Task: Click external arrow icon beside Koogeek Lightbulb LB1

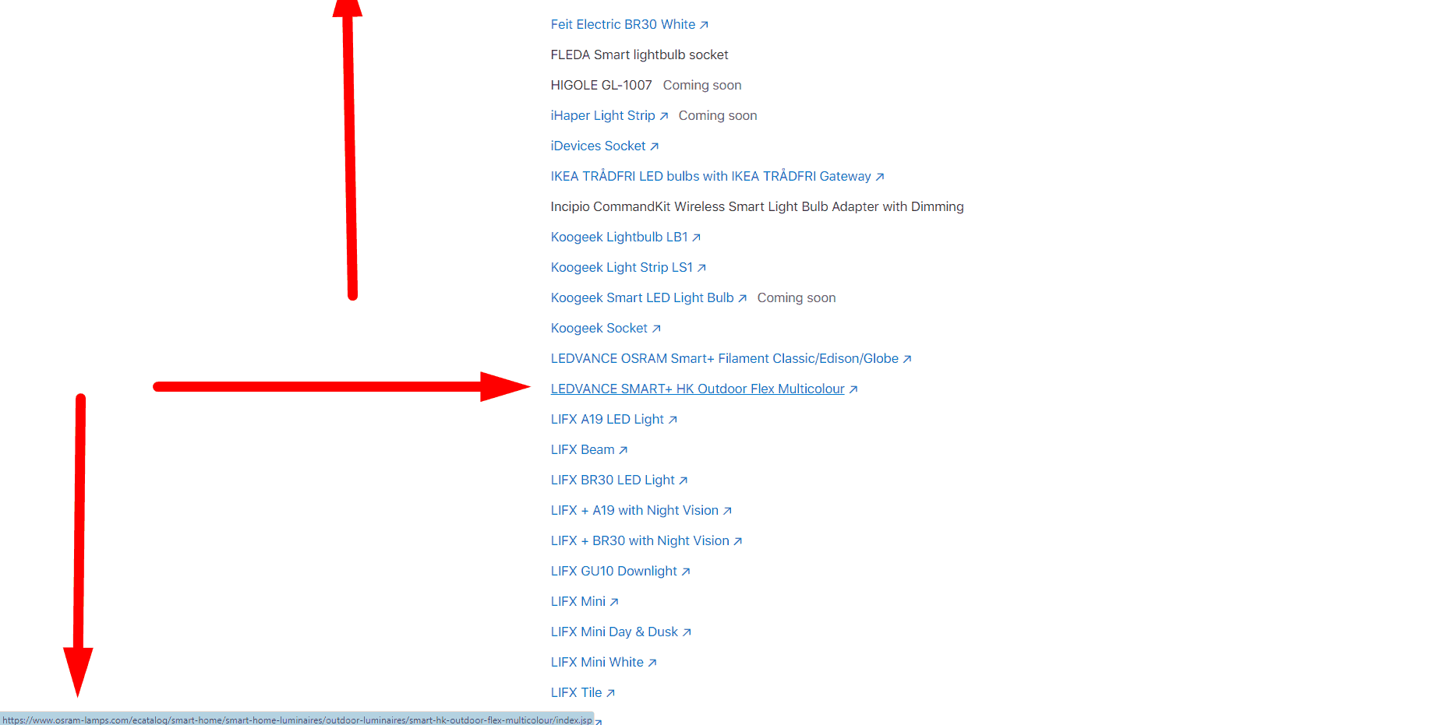Action: (x=697, y=238)
